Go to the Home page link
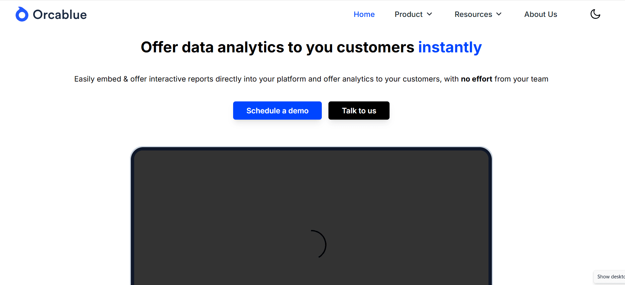Image resolution: width=625 pixels, height=285 pixels. point(364,15)
